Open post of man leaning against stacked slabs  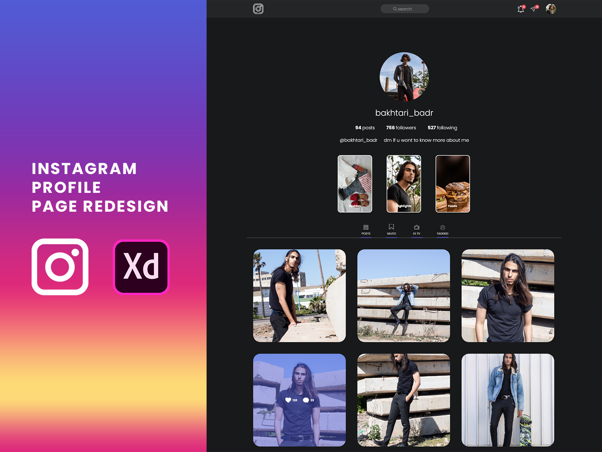coord(404,400)
